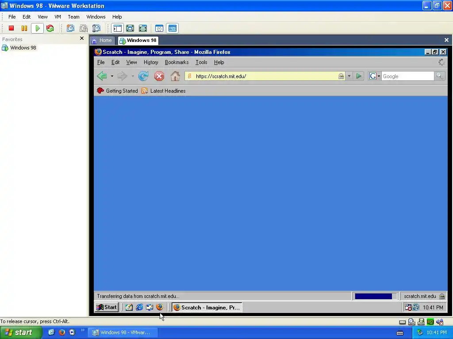The width and height of the screenshot is (453, 339).
Task: Reset the virtual machine icon
Action: [50, 28]
